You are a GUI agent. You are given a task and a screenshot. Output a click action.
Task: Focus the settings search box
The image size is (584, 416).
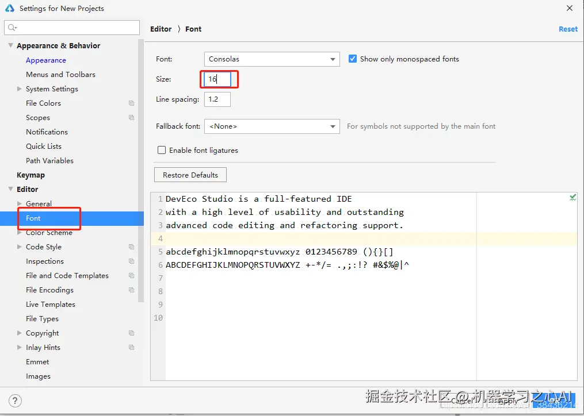point(72,28)
